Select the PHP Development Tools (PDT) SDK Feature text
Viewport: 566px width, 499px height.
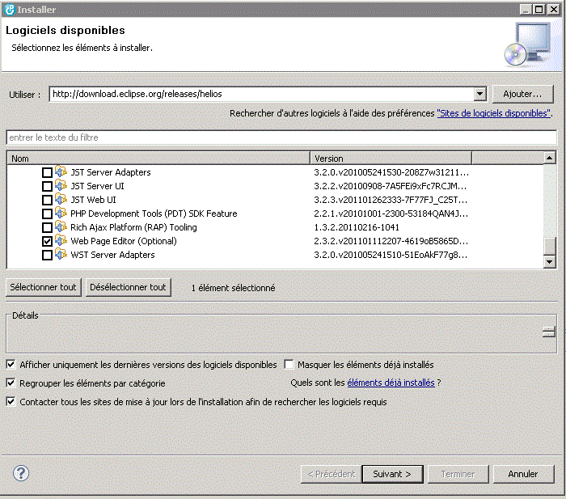click(x=154, y=214)
